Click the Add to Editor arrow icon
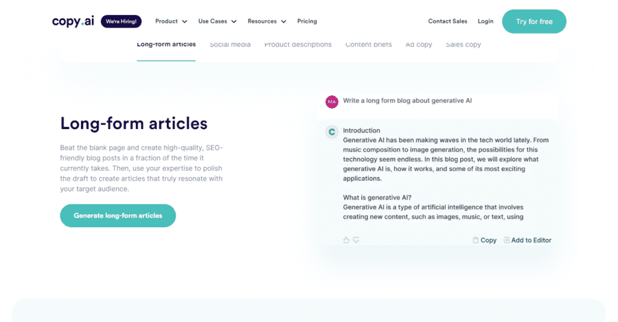Screen dimensions: 618x322 (507, 240)
